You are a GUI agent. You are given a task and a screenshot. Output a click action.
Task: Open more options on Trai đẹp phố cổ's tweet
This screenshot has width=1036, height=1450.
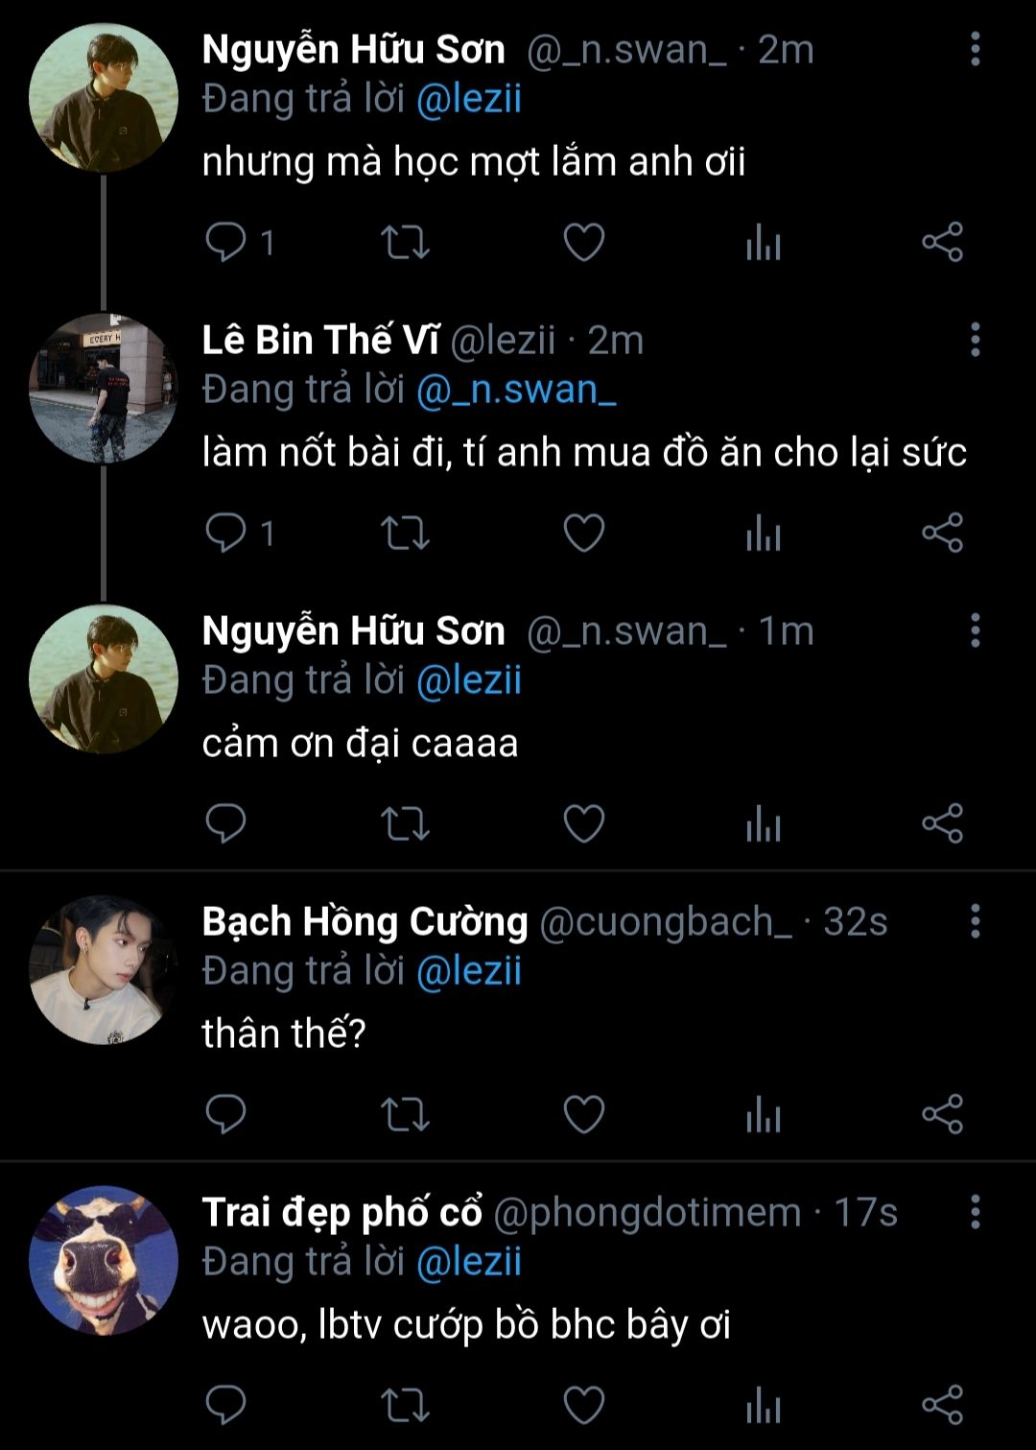click(x=975, y=1212)
